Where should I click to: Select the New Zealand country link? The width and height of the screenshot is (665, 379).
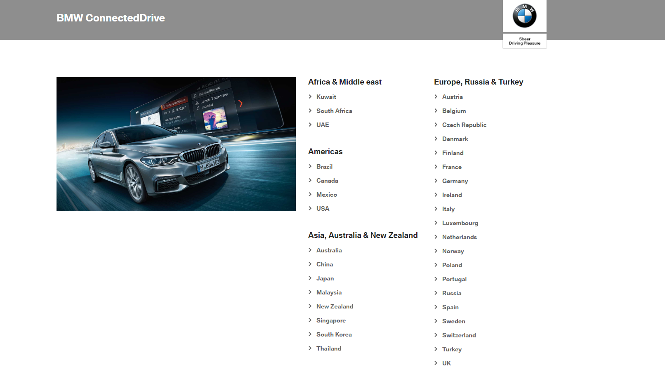(x=335, y=306)
